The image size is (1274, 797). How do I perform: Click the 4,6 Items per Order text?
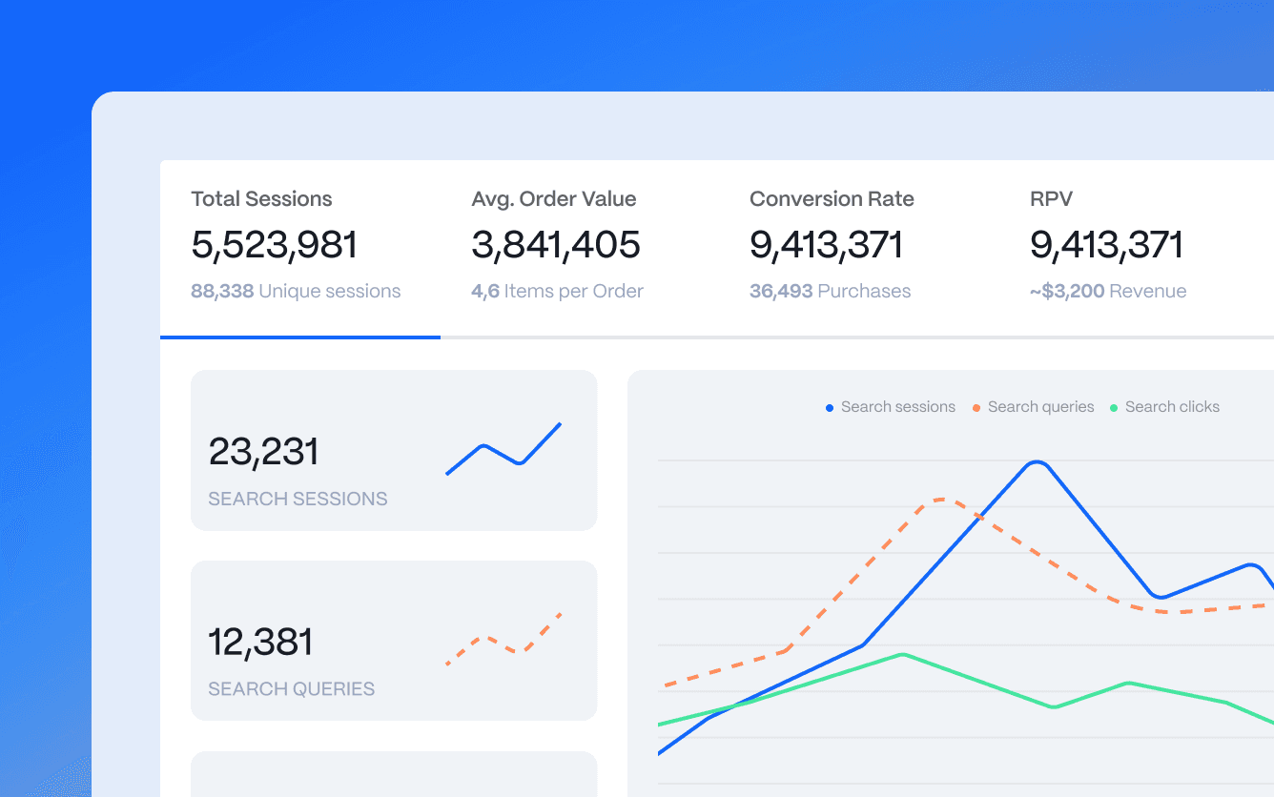click(557, 292)
